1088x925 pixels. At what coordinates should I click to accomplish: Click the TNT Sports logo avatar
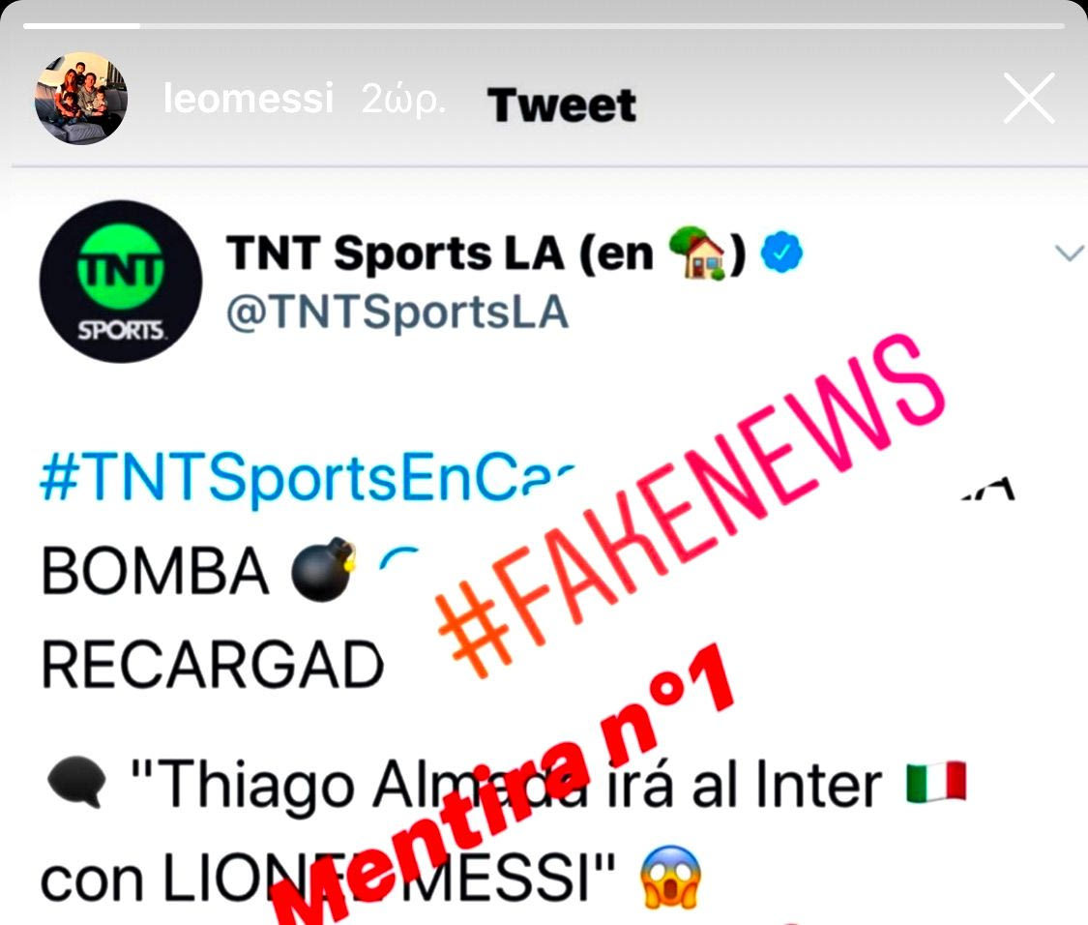click(120, 282)
